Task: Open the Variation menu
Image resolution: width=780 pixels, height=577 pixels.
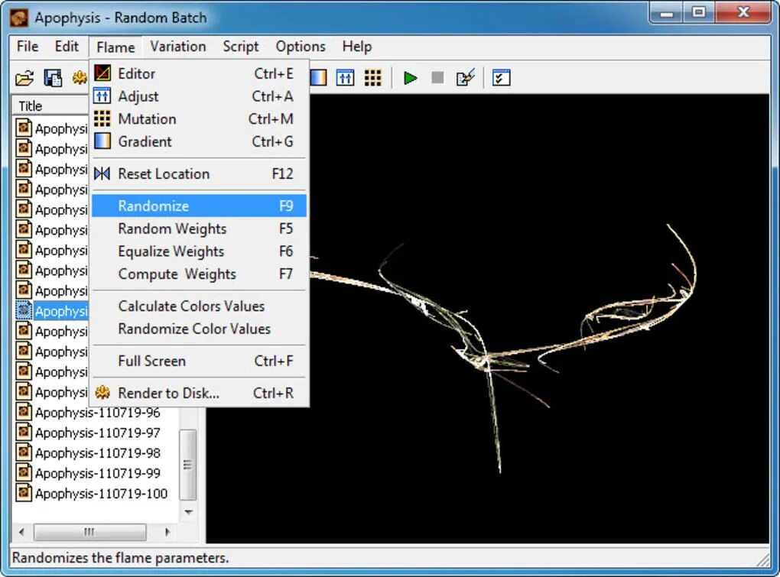Action: [178, 47]
